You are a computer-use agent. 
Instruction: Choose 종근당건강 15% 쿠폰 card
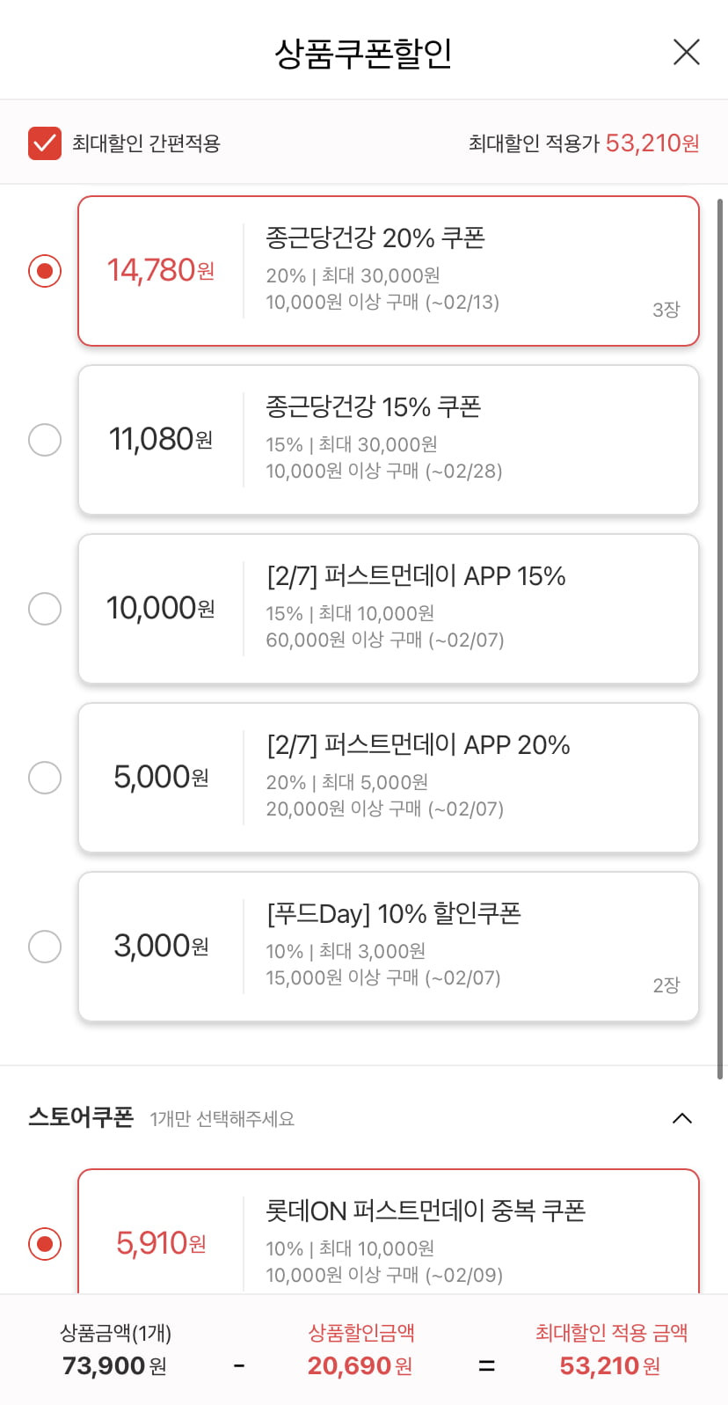(x=389, y=440)
